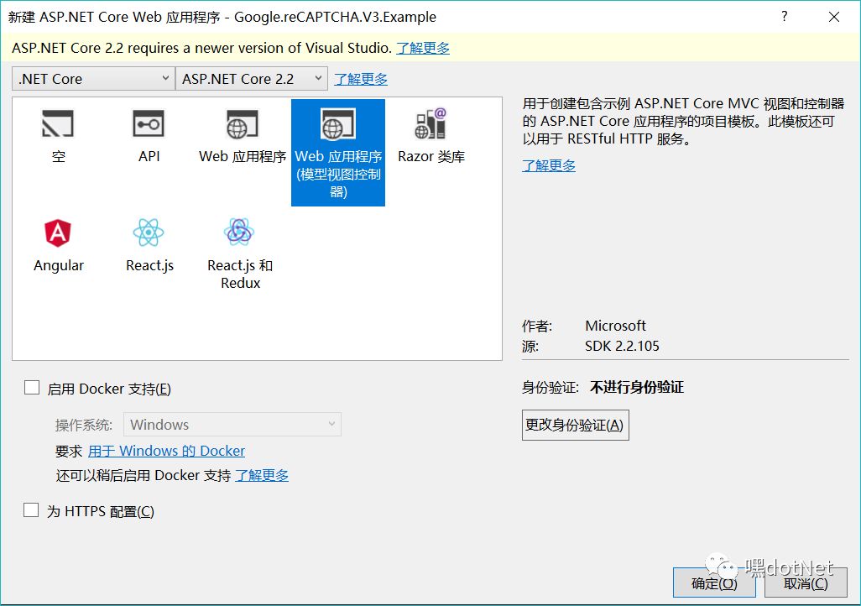Open the Windows operating system dropdown
The width and height of the screenshot is (861, 606).
(232, 424)
